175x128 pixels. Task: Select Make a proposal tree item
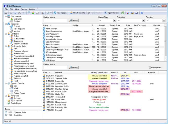click(20, 73)
